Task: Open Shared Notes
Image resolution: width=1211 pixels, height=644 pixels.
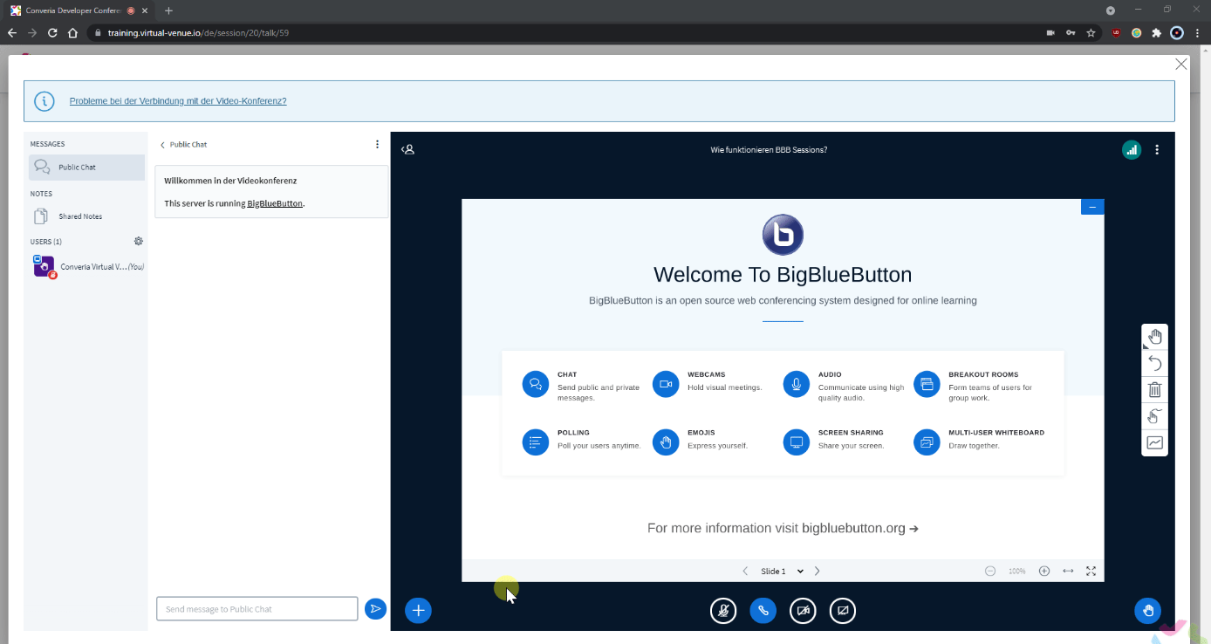Action: (x=86, y=216)
